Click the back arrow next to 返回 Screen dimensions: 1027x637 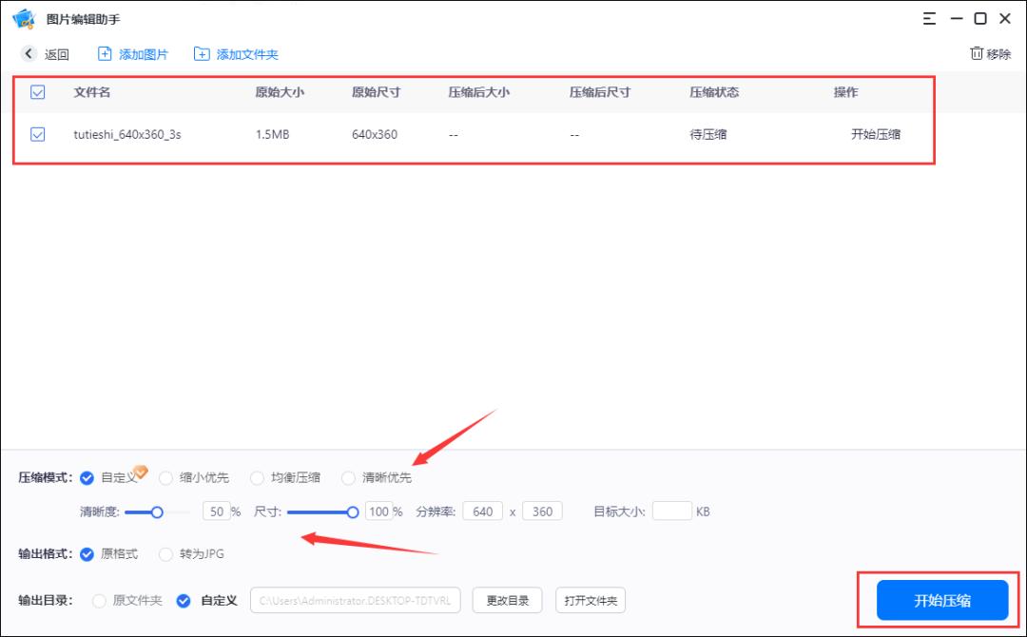coord(28,54)
